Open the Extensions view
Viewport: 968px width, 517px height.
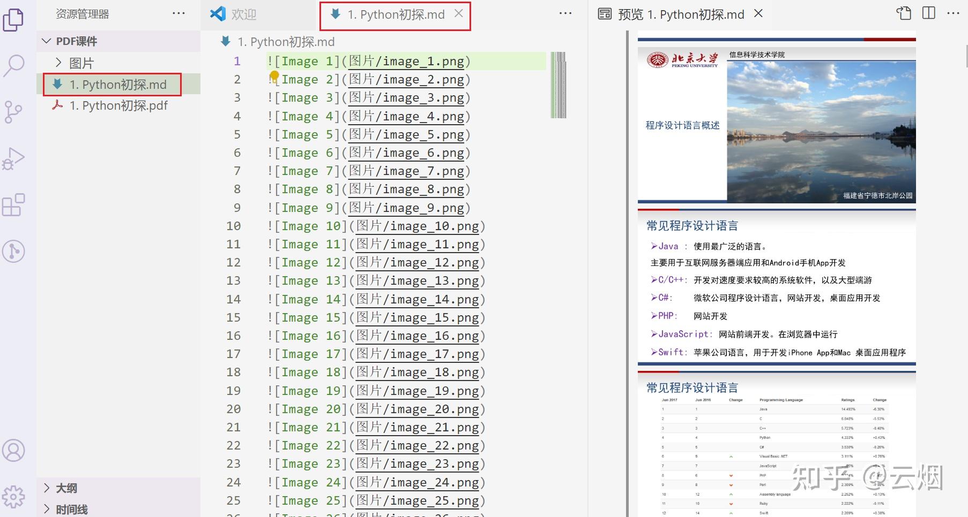(14, 204)
